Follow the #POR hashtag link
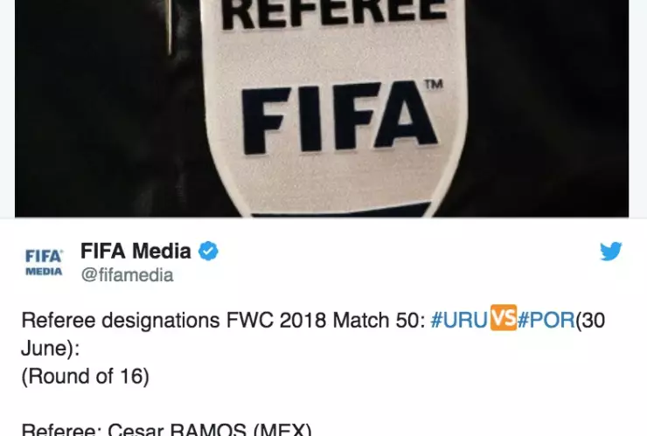 click(x=546, y=320)
